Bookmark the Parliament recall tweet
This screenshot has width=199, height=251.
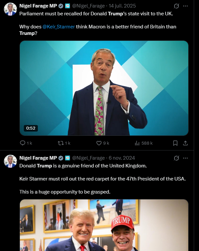click(x=175, y=143)
